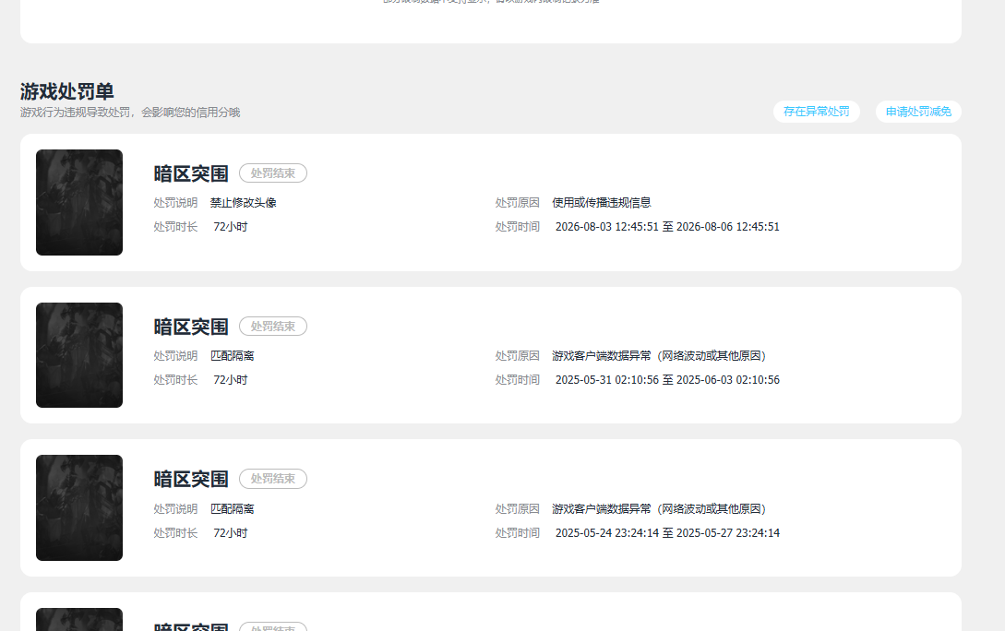The width and height of the screenshot is (1005, 631).
Task: Click 处罚结束 badge on 2025-05-24 card
Action: pyautogui.click(x=273, y=479)
